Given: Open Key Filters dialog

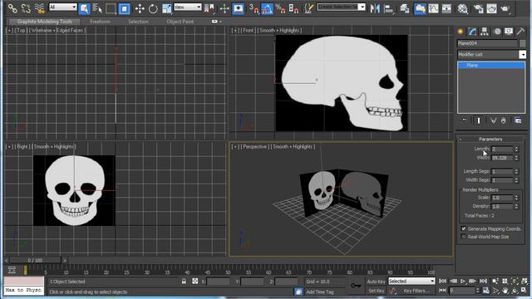Looking at the screenshot, I should point(416,291).
